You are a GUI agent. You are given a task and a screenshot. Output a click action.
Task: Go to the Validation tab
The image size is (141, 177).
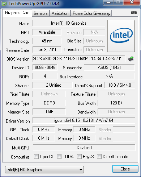pyautogui.click(x=60, y=13)
